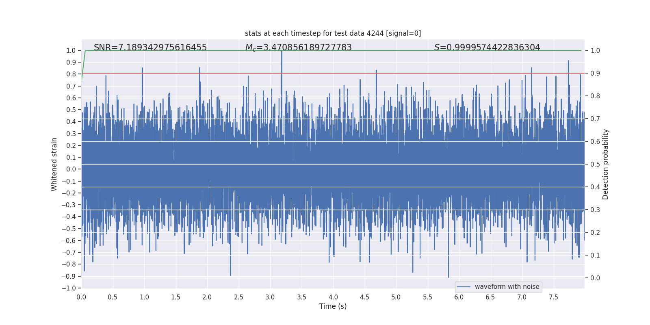Select the 7.5 tick on the time axis
Screen dimensions: 650x325
553,297
